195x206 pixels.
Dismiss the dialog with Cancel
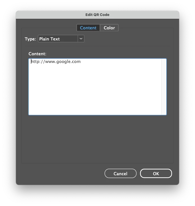(x=120, y=174)
